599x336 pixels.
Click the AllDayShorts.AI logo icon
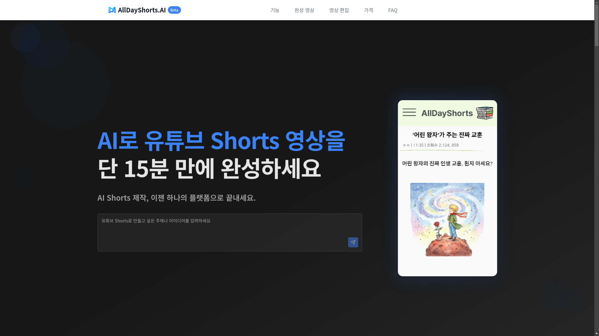[111, 10]
